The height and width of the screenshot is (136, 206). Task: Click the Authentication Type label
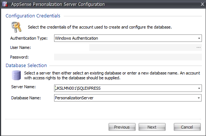(29, 38)
